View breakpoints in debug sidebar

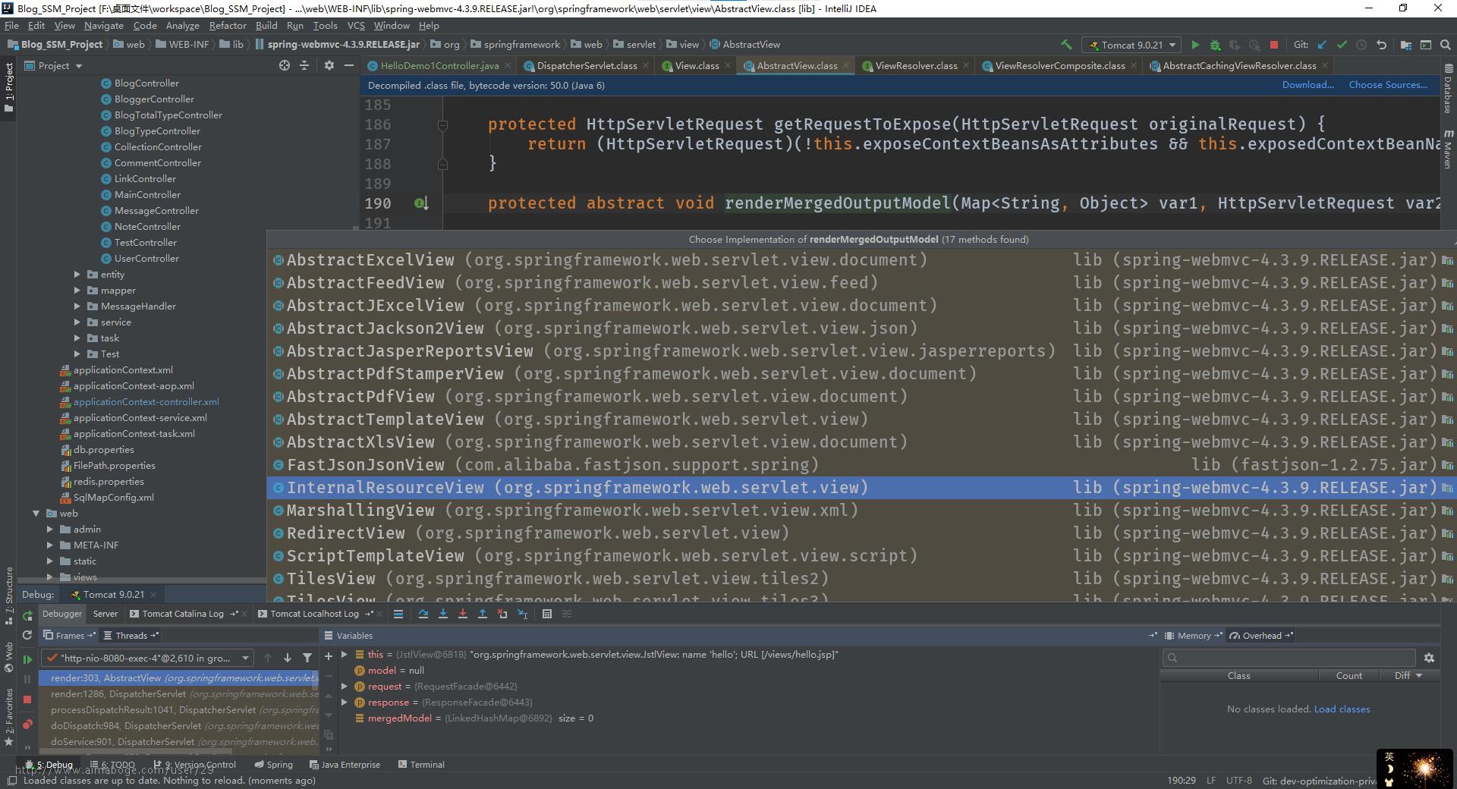click(27, 725)
